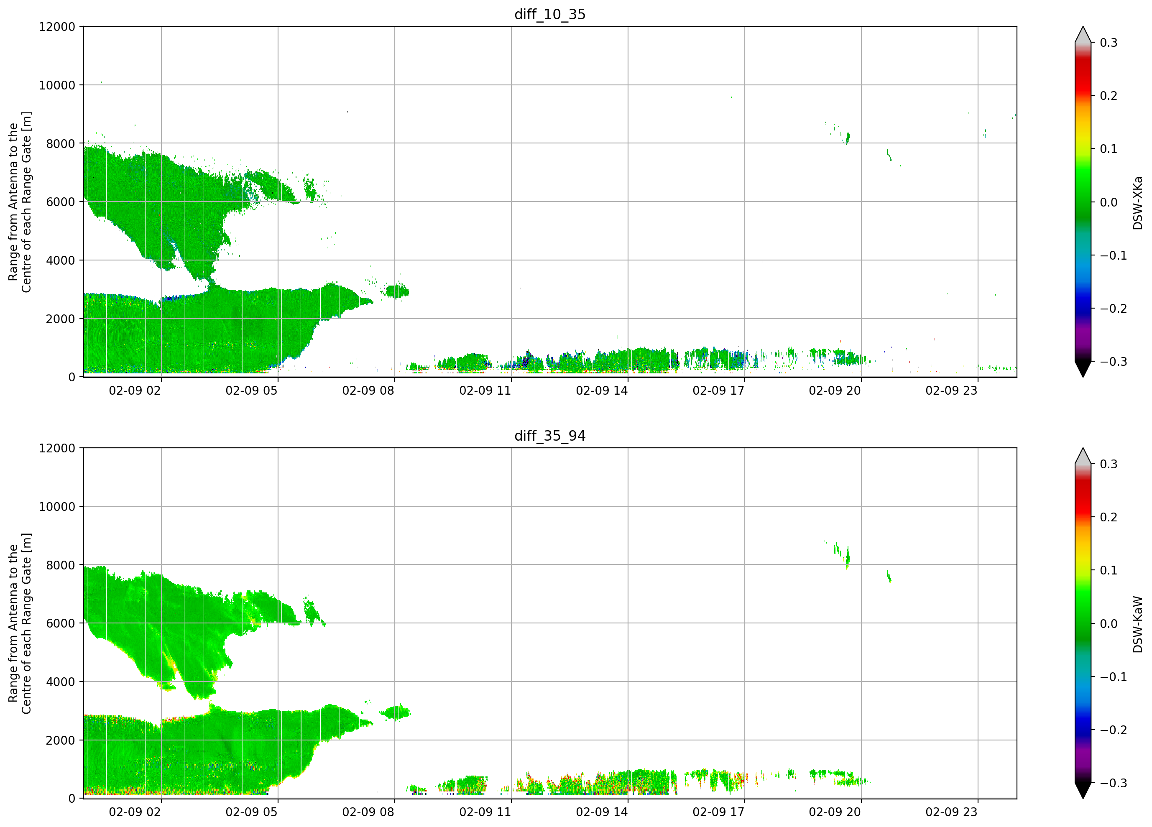The image size is (1152, 827).
Task: Click the 02-09 08 x-tick of diff_10_35 plot
Action: coord(368,391)
